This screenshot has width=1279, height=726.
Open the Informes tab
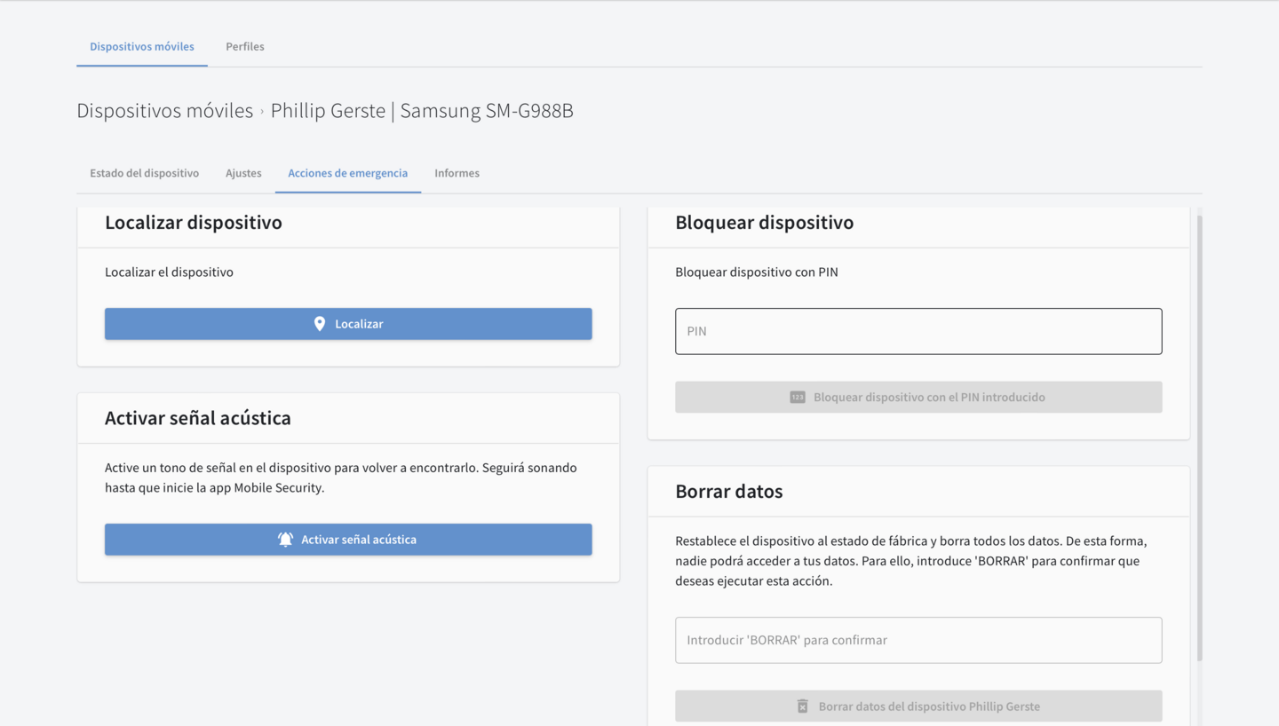click(457, 173)
